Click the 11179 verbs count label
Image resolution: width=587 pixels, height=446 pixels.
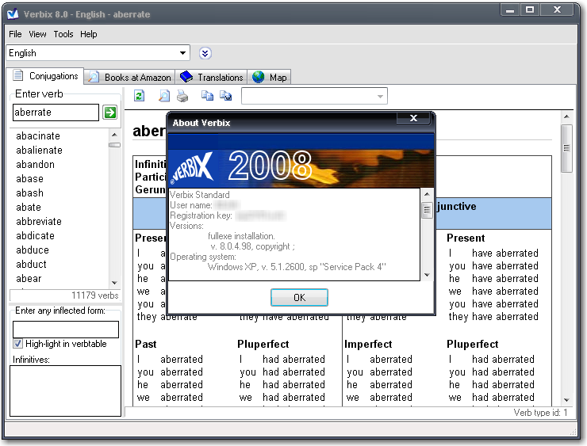95,295
